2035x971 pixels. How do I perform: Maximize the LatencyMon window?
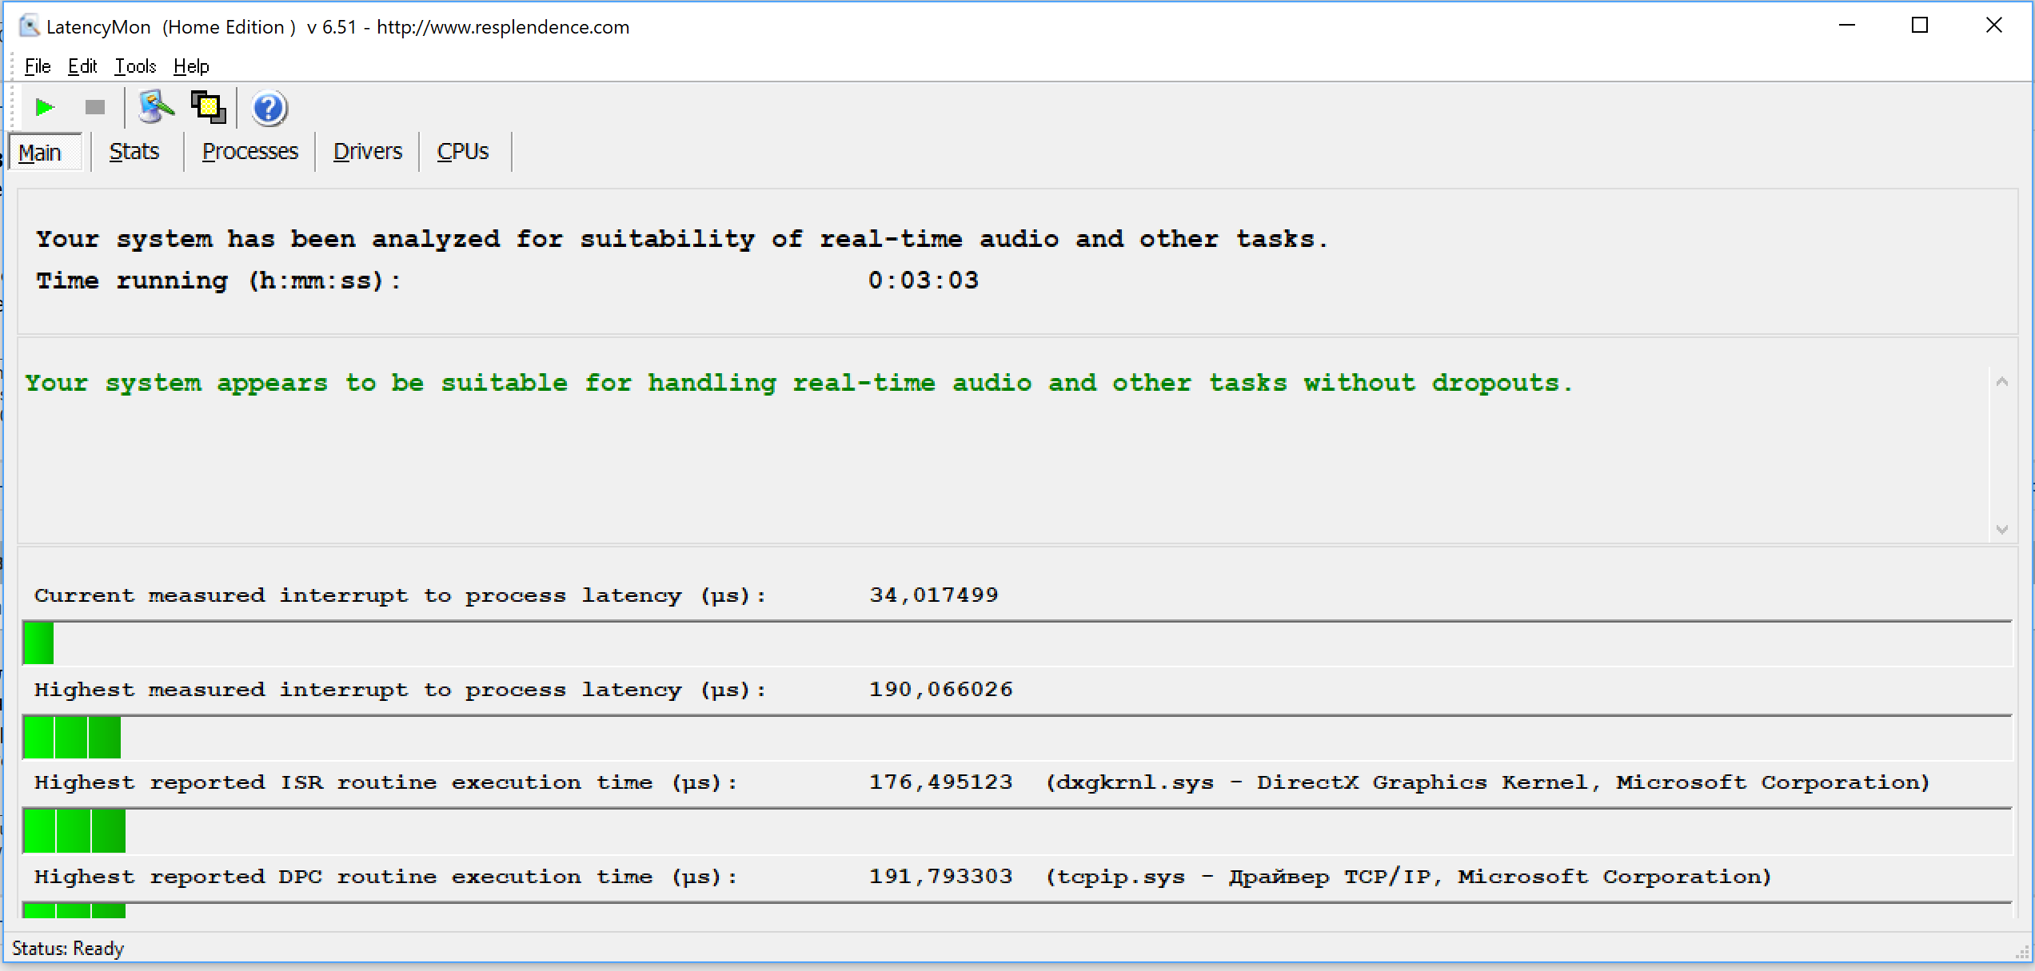tap(1919, 26)
